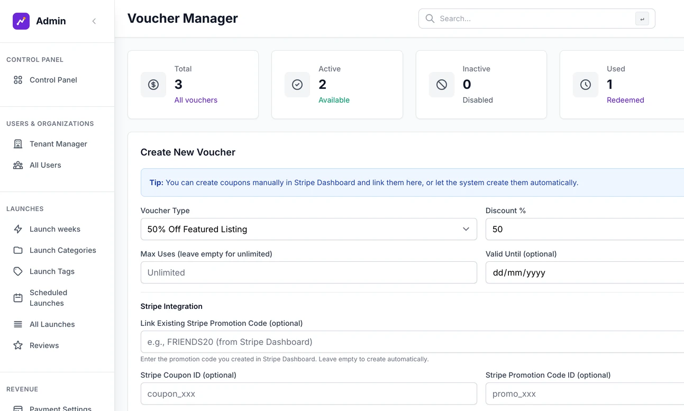Click the "All vouchers" text

196,100
